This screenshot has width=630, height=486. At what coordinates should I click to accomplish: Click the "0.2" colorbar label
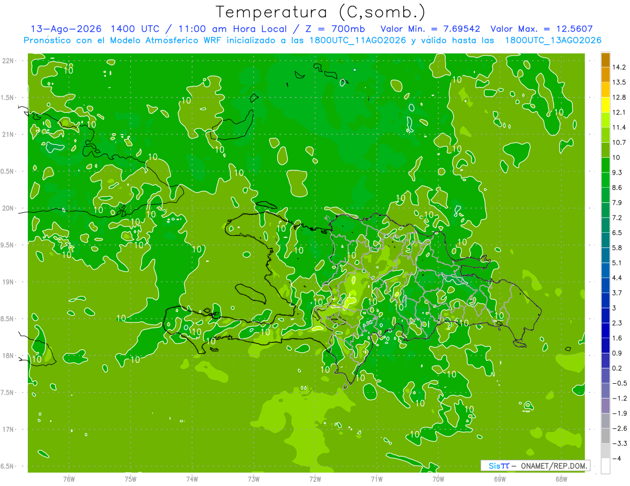tap(618, 368)
